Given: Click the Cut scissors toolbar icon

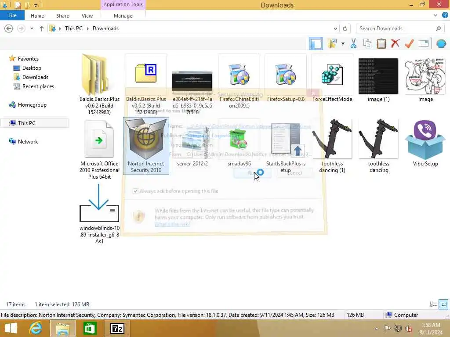Looking at the screenshot, I should click(x=353, y=43).
